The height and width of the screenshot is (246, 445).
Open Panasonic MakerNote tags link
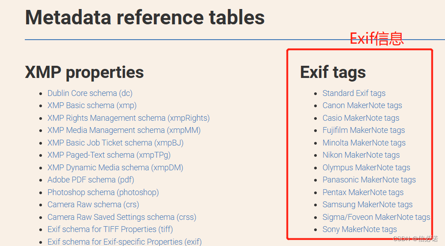[x=369, y=180]
